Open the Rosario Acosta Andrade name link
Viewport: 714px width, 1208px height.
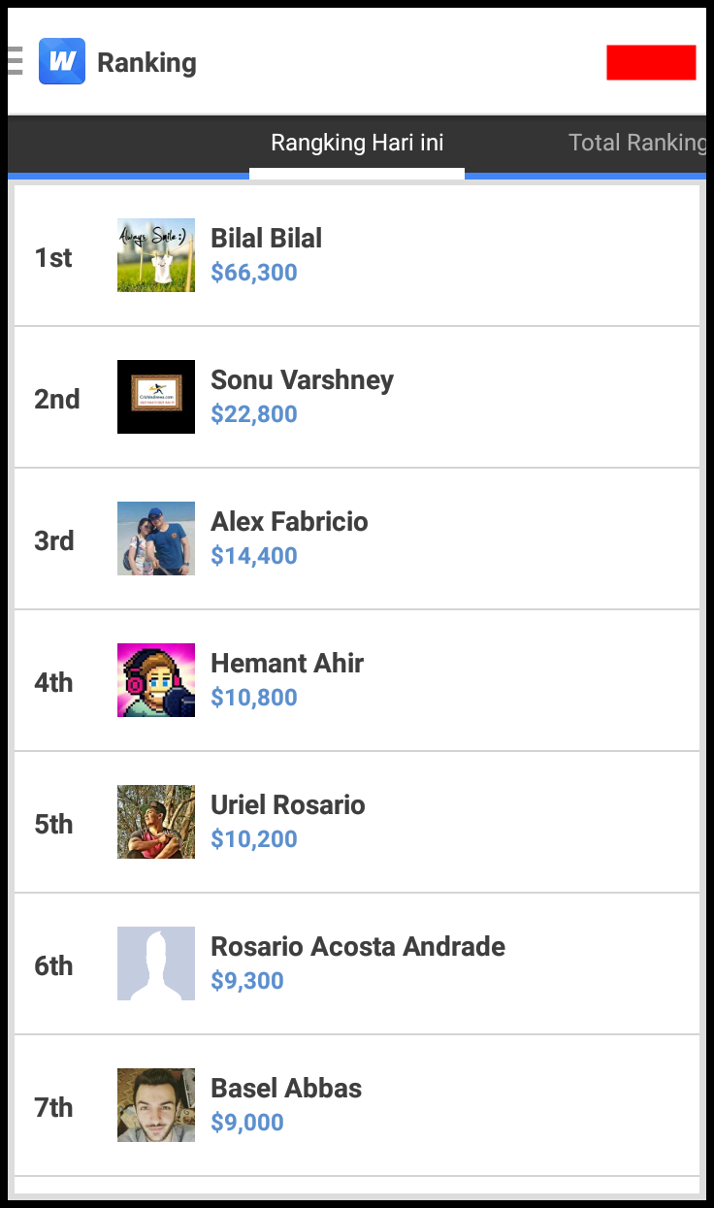(358, 947)
